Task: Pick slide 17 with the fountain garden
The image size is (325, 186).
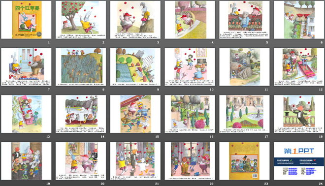Action: [244, 114]
